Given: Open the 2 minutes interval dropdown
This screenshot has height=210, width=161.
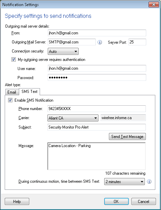Looking at the screenshot, I should pos(124,182).
